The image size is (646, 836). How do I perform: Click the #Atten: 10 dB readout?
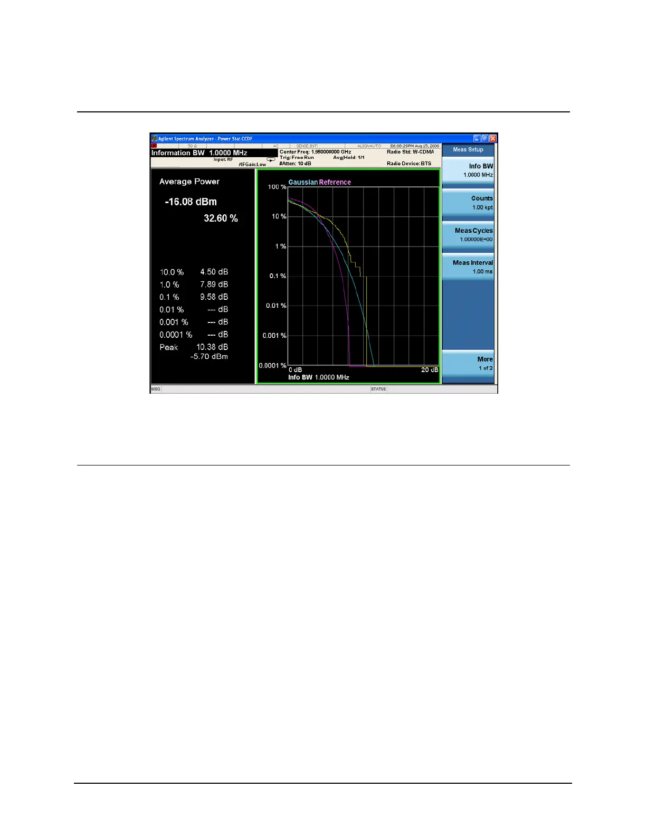pyautogui.click(x=295, y=164)
